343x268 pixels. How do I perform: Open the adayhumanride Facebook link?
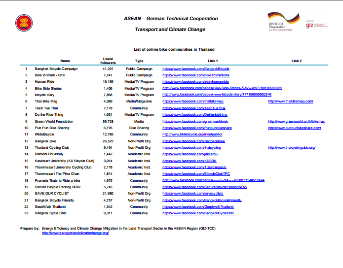click(195, 82)
